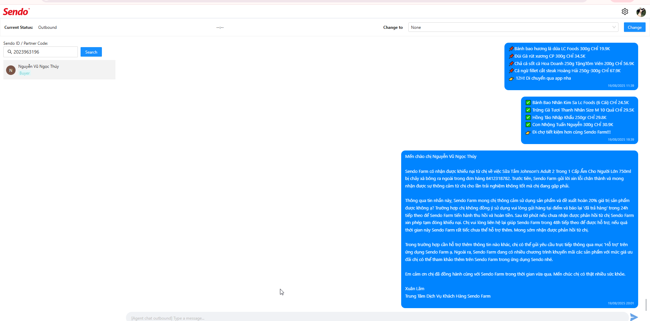Click the Change to label
Viewport: 650px width, 321px height.
(x=393, y=27)
